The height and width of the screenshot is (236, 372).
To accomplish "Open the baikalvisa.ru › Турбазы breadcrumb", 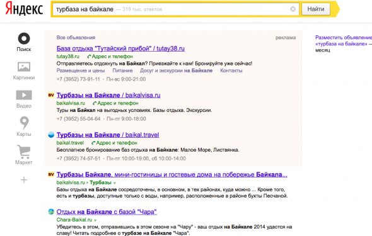I will [x=84, y=183].
